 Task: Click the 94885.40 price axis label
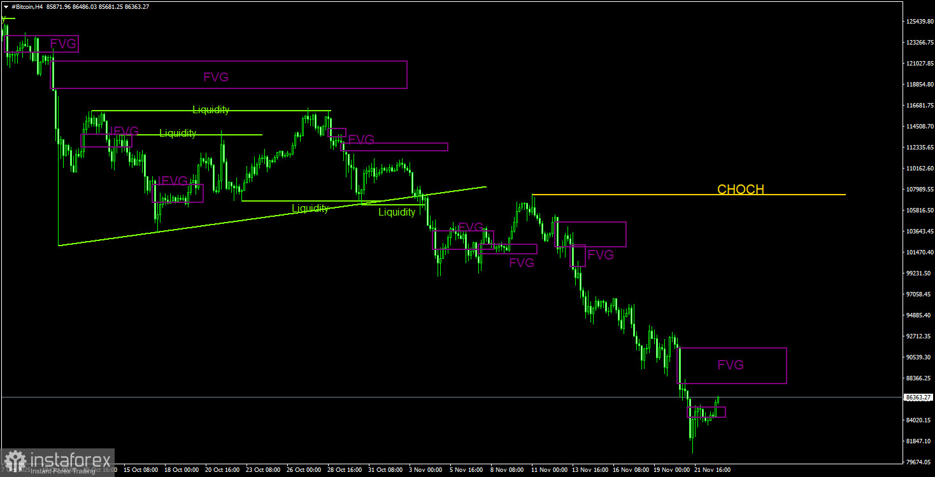[917, 315]
